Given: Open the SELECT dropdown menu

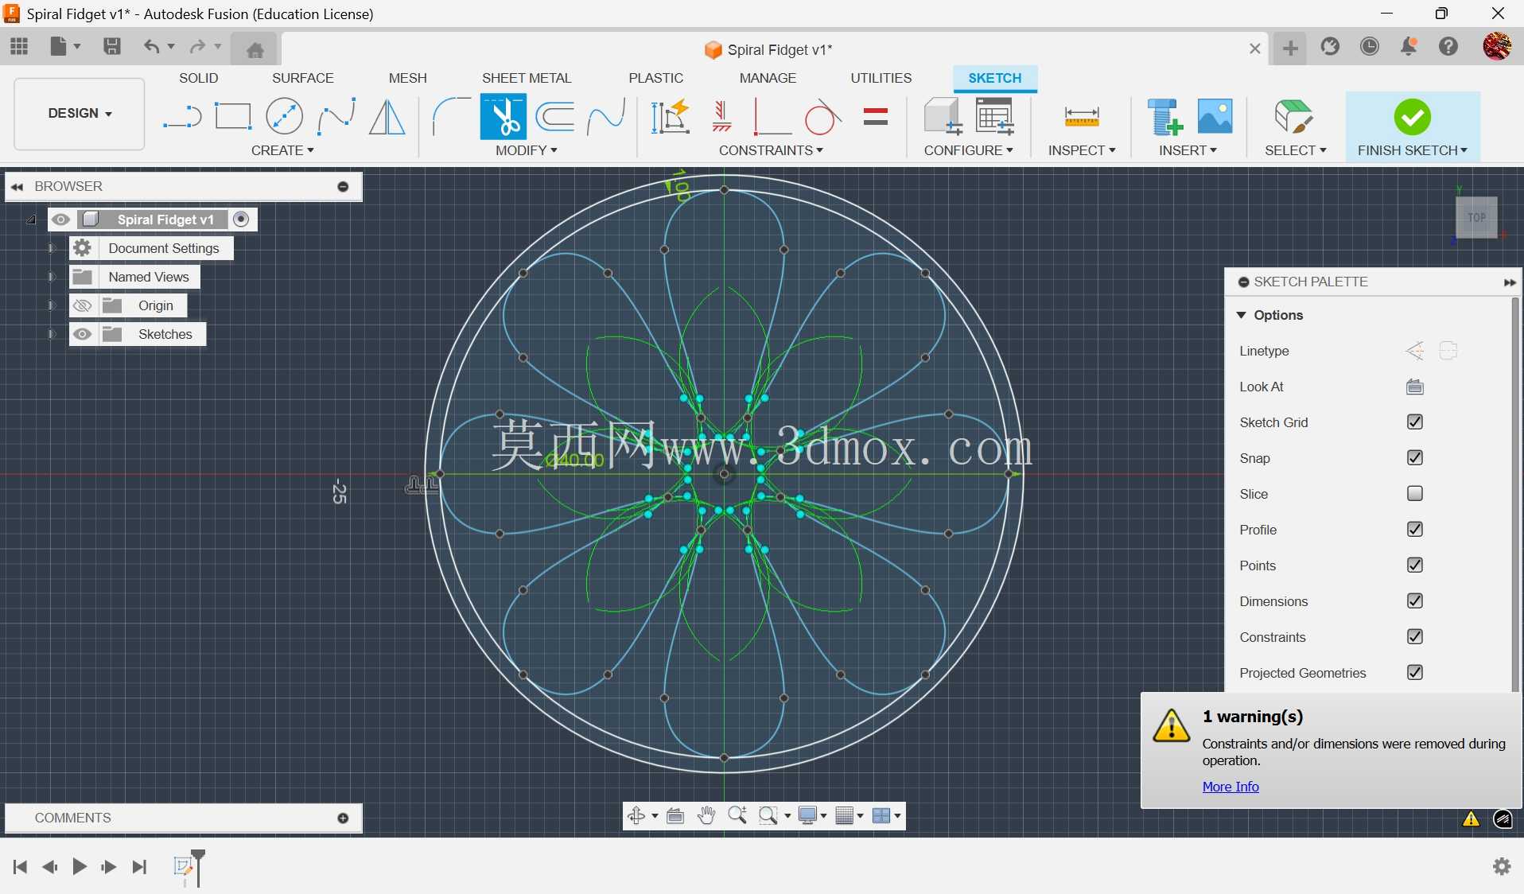Looking at the screenshot, I should 1296,150.
